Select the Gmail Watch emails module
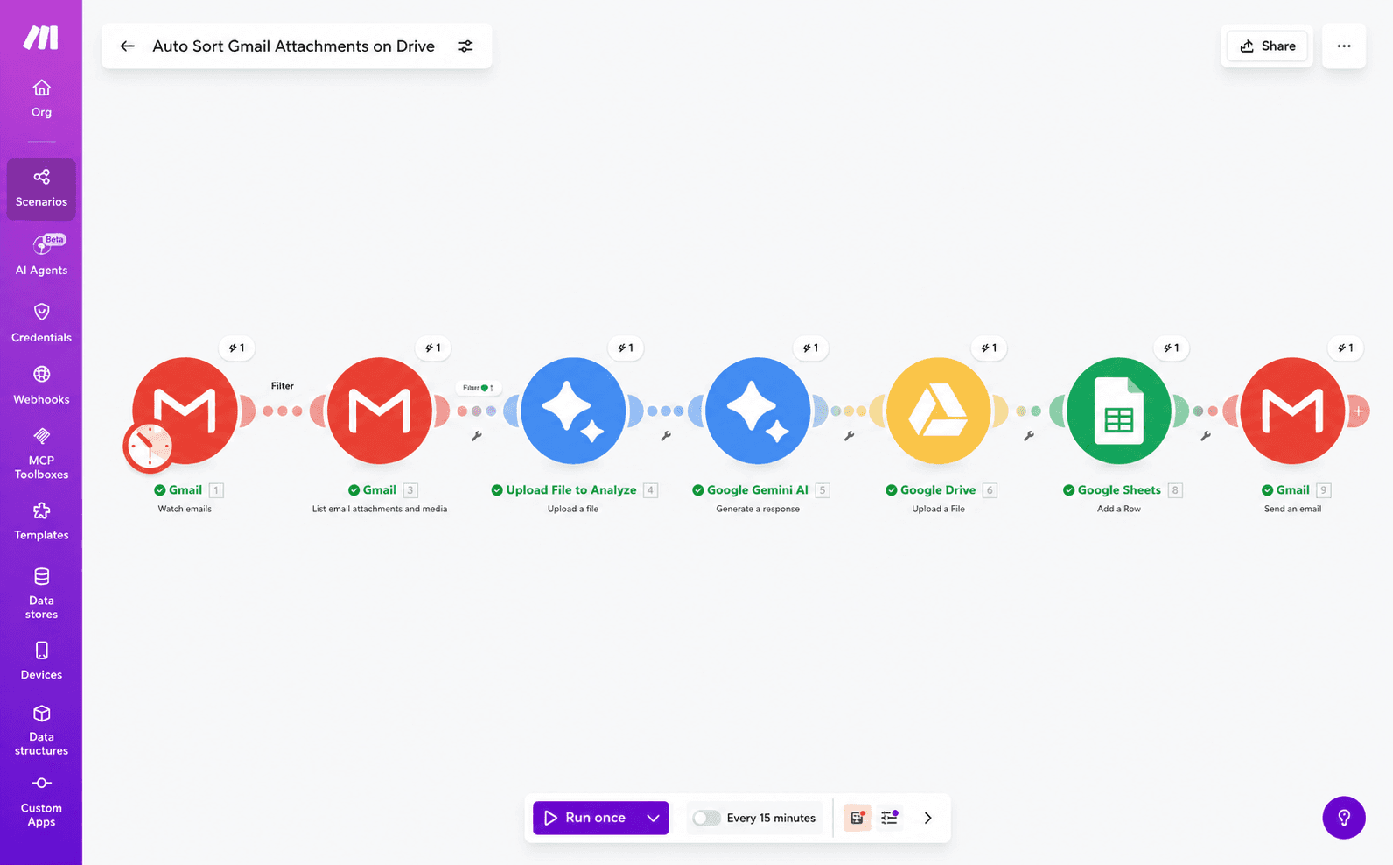Viewport: 1393px width, 865px height. pyautogui.click(x=185, y=410)
